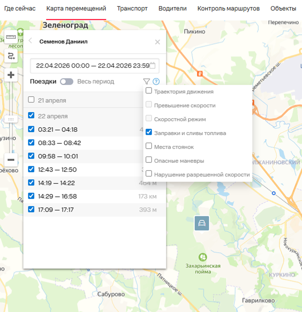This screenshot has height=312, width=302.
Task: Open the help question mark icon
Action: coord(156,81)
